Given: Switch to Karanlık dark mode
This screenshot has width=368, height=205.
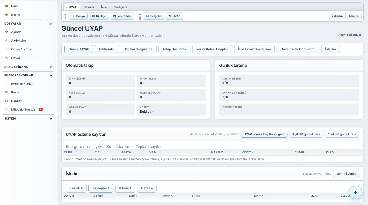Looking at the screenshot, I should [x=354, y=16].
